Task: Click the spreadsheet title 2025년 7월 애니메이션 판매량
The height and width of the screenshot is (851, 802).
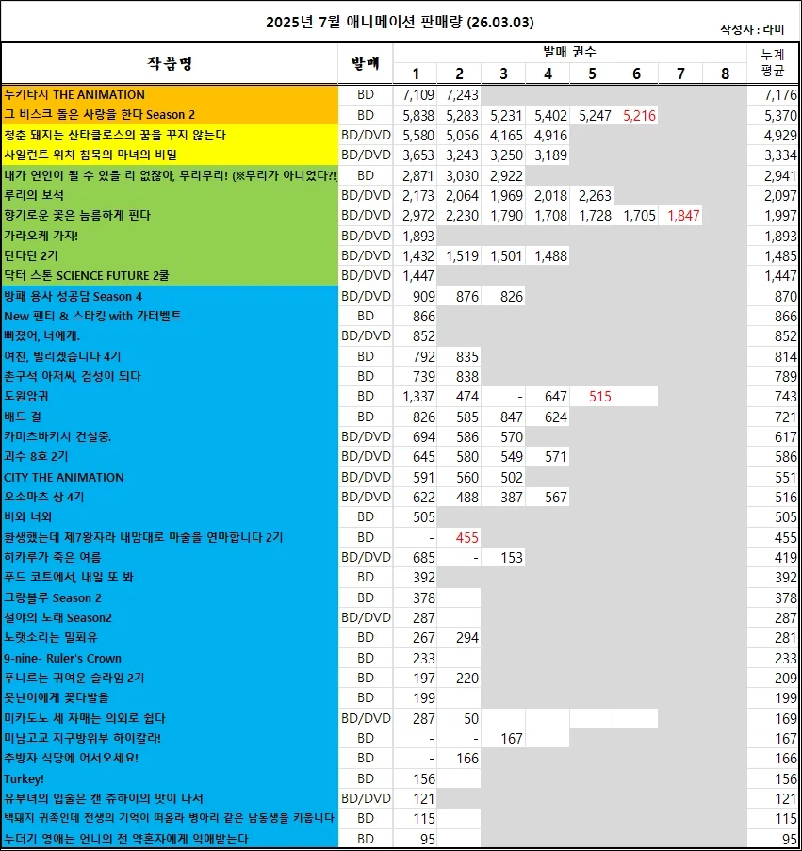Action: (401, 21)
